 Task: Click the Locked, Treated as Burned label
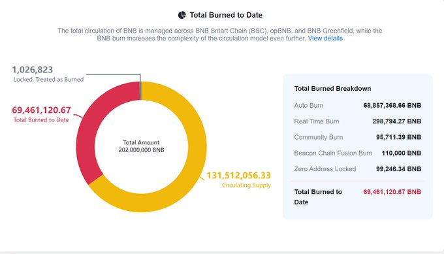[48, 79]
